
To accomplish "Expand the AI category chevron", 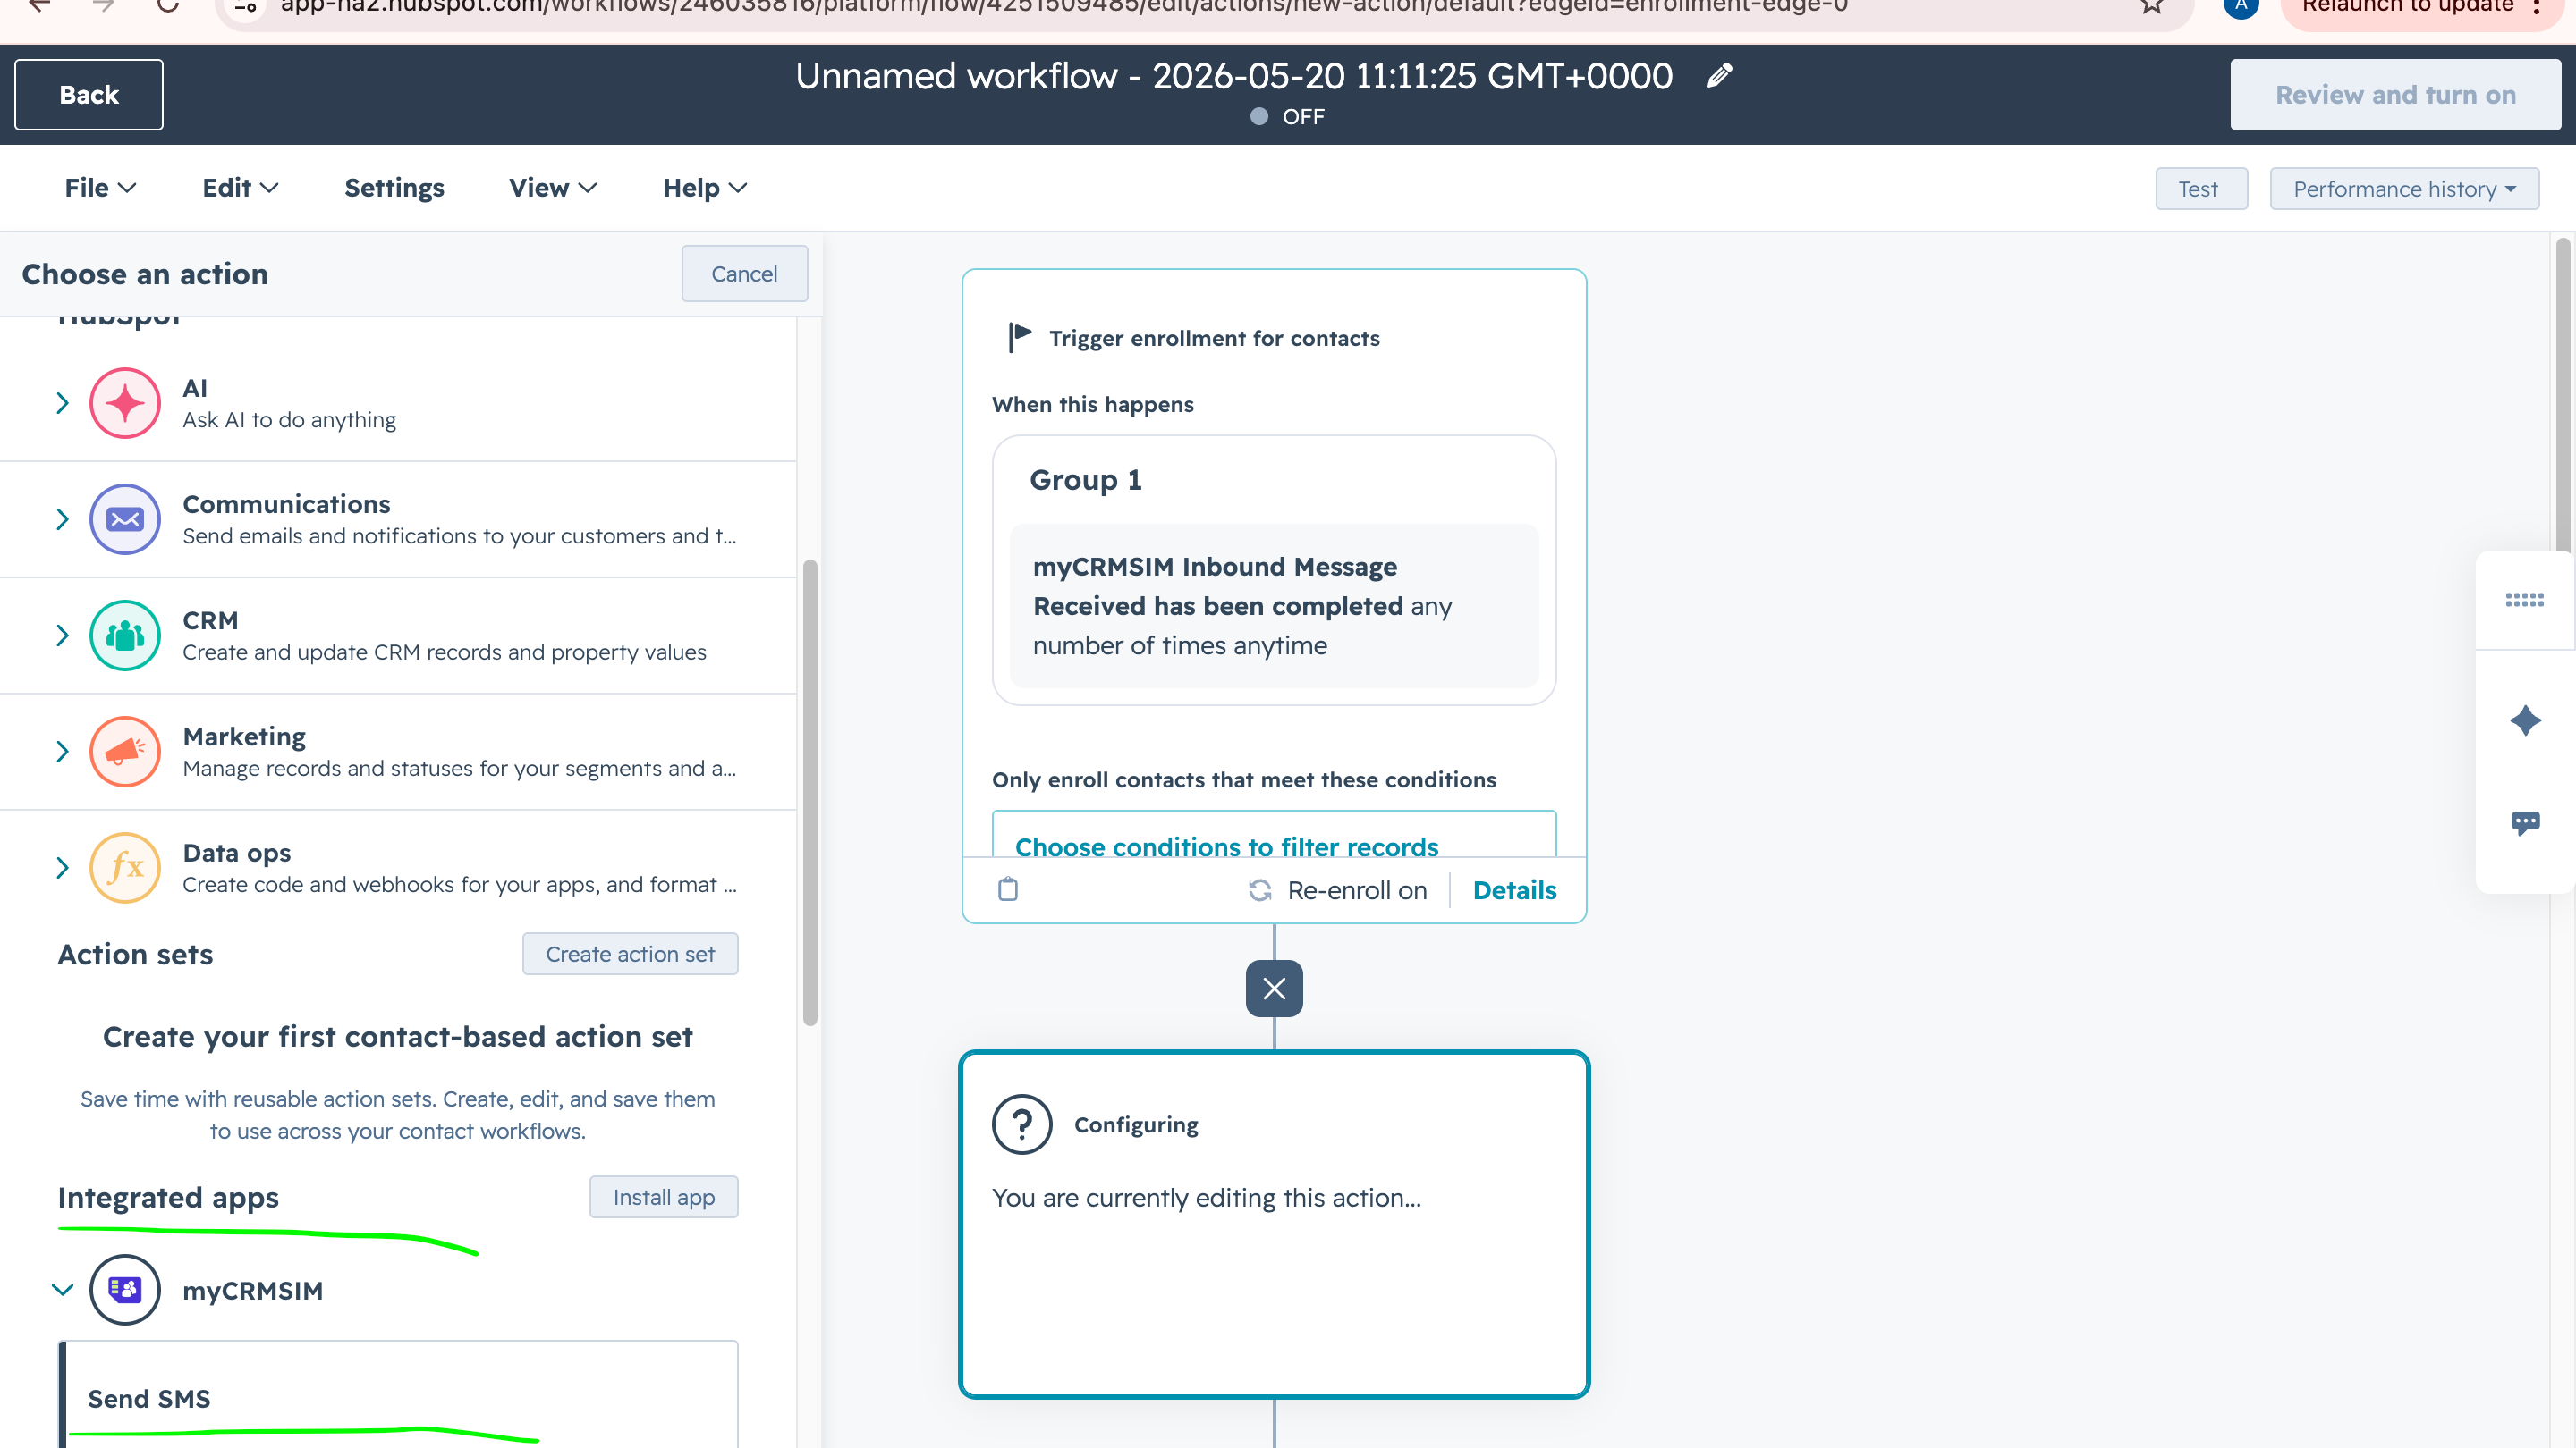I will click(62, 404).
